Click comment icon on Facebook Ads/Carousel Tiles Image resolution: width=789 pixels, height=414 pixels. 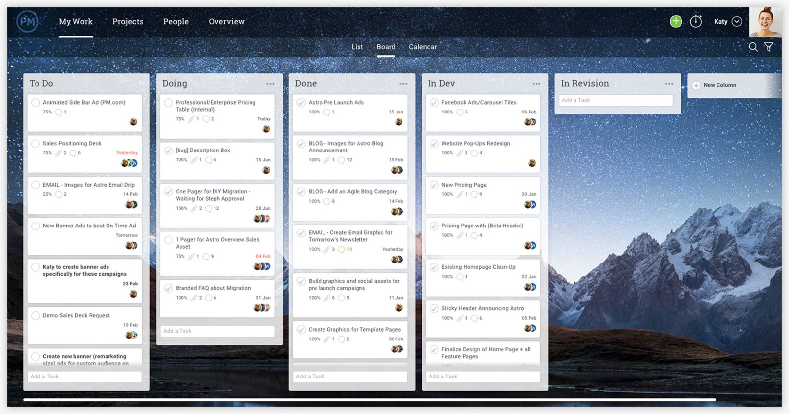pyautogui.click(x=460, y=113)
